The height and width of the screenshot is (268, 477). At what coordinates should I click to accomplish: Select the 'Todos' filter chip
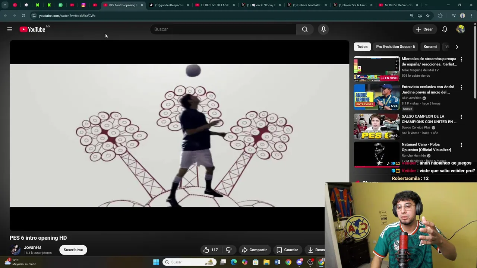pos(362,47)
